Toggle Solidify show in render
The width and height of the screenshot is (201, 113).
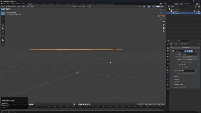click(x=192, y=51)
